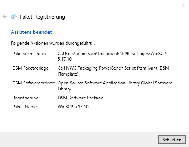Select the 'Assistent beendet' heading

point(31,32)
